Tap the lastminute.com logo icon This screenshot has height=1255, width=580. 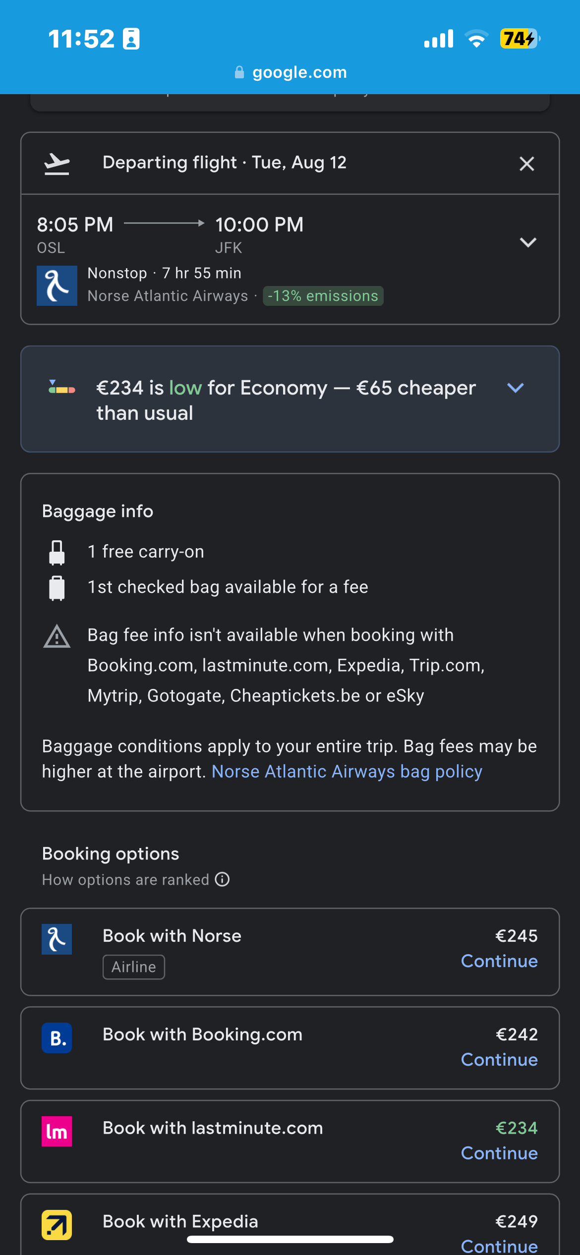[57, 1132]
